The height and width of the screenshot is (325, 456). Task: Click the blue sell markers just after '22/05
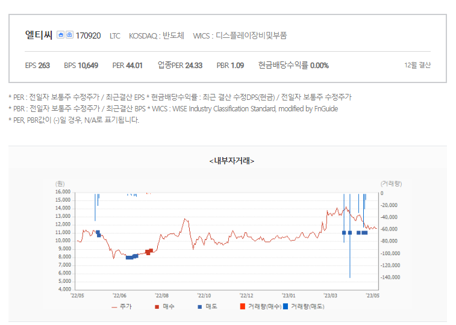pos(98,234)
